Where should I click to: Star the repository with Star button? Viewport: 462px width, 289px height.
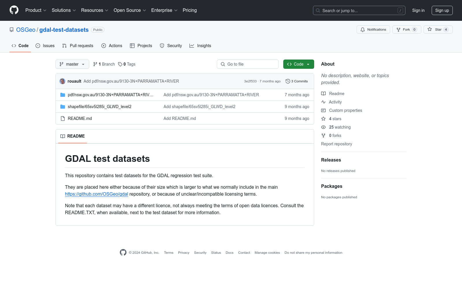tap(438, 29)
